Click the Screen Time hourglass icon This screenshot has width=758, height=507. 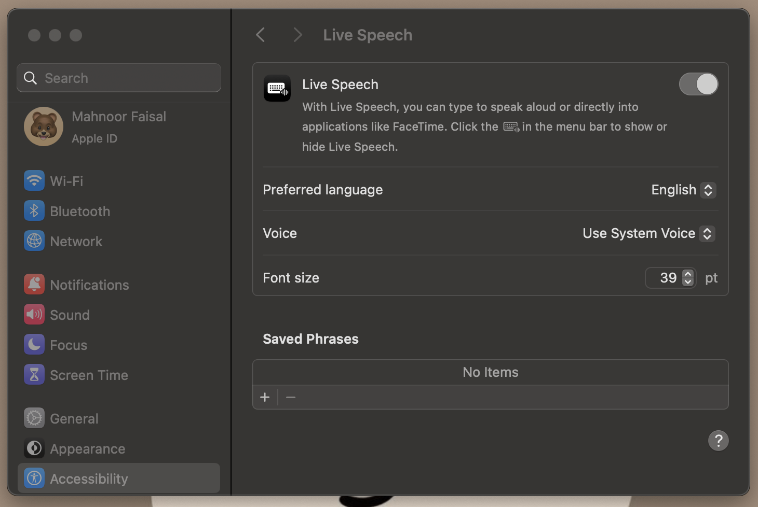[x=34, y=374]
